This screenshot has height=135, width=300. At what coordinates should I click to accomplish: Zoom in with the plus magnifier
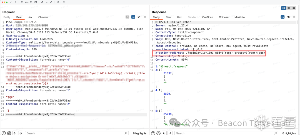click(31, 2)
